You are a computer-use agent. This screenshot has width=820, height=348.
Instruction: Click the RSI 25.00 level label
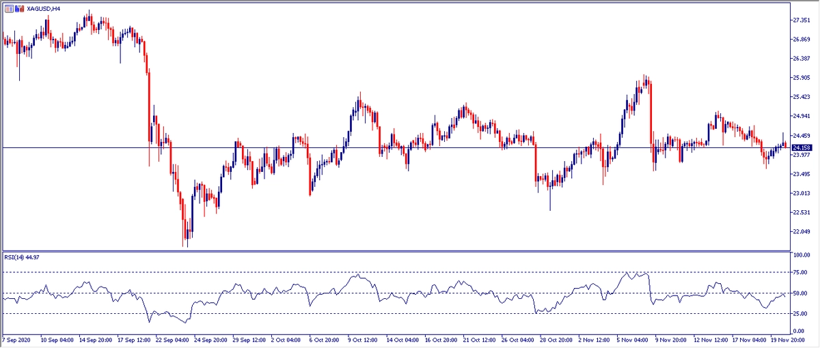click(x=799, y=314)
